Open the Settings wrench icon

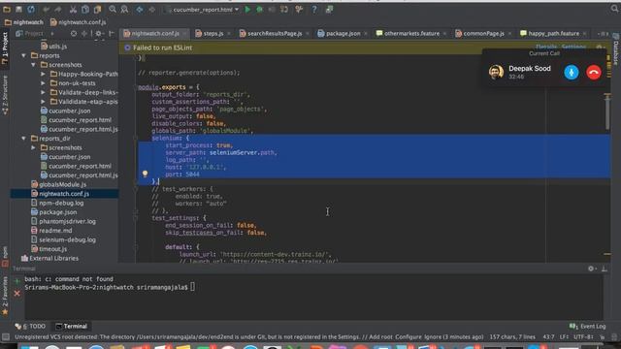click(x=299, y=9)
